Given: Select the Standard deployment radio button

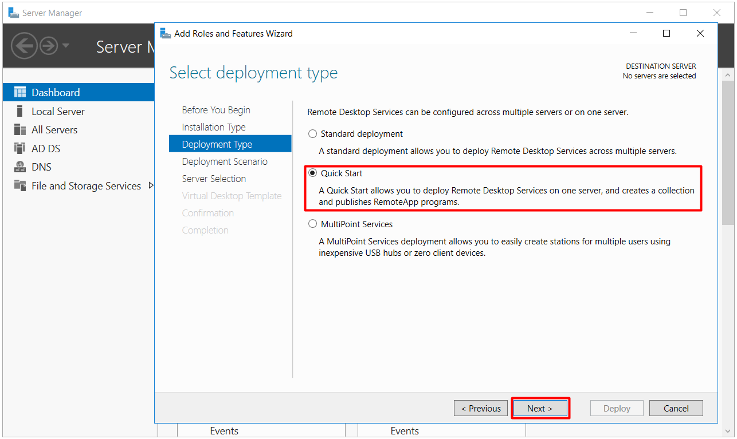Looking at the screenshot, I should click(x=312, y=134).
